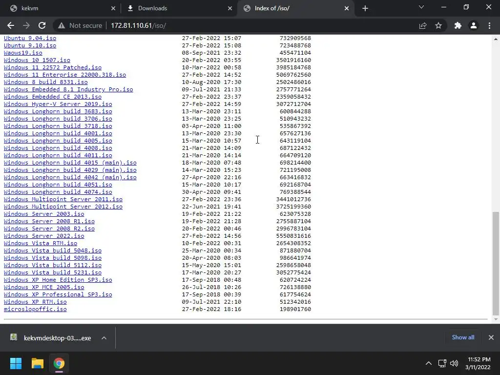Download microslopoffic.iso
The width and height of the screenshot is (500, 375).
35,309
